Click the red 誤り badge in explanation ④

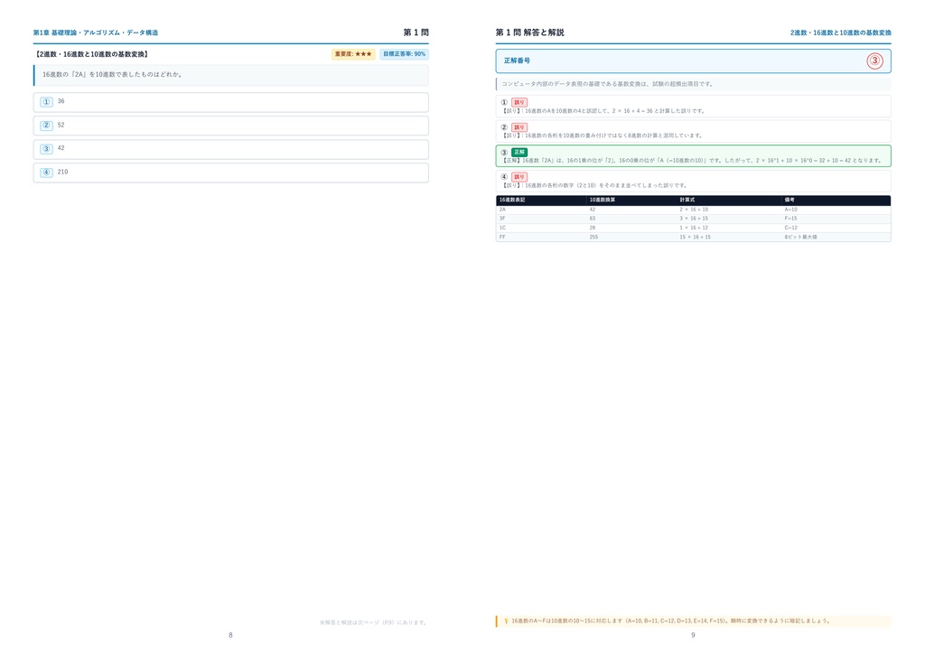click(519, 177)
